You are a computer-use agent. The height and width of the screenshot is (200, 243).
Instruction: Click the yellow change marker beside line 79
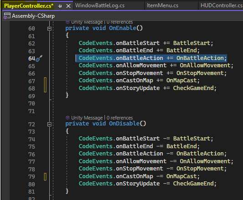tap(45, 177)
